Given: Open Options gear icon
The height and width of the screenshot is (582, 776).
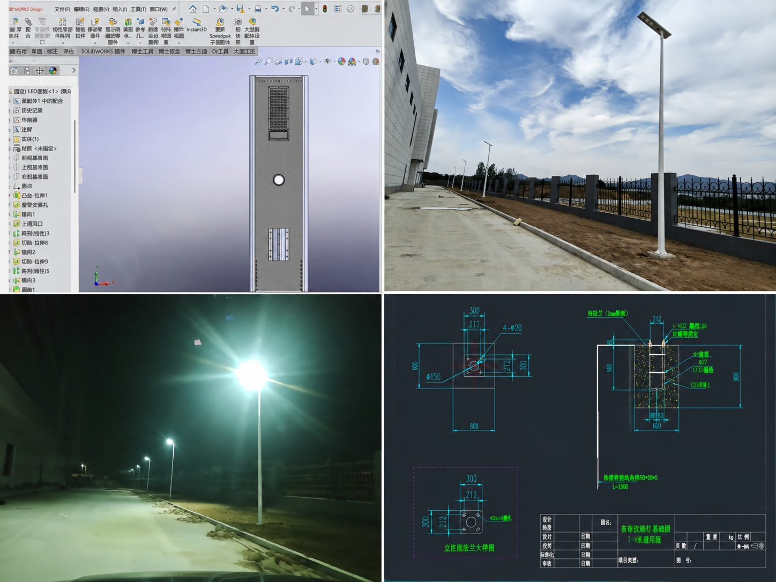Looking at the screenshot, I should point(350,9).
